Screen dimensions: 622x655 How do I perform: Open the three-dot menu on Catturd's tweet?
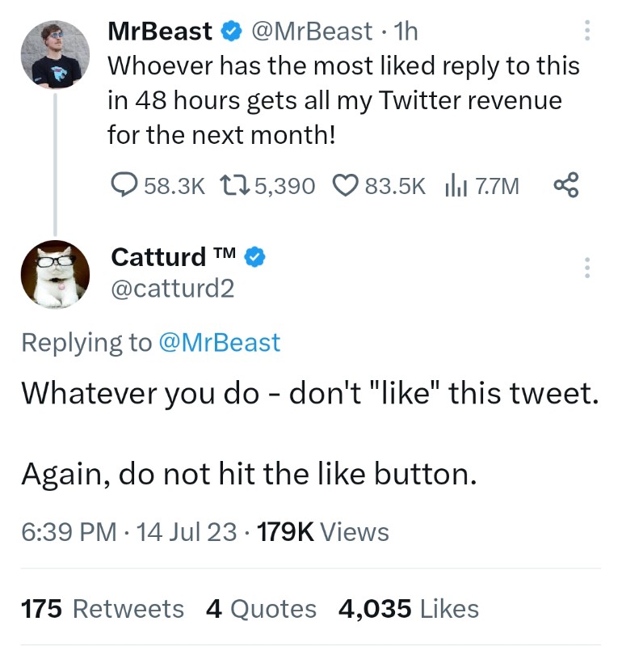(587, 268)
